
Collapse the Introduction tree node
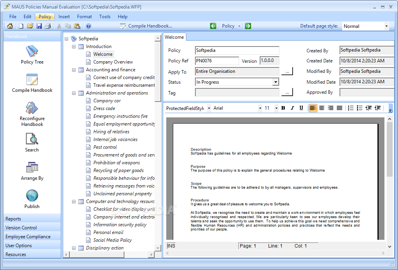(x=74, y=47)
